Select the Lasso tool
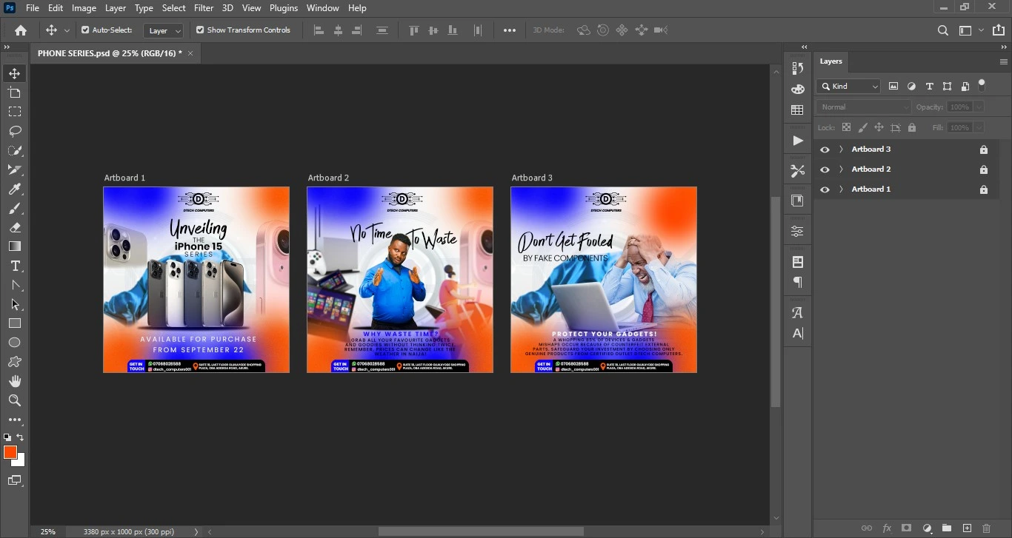The height and width of the screenshot is (538, 1012). 15,131
